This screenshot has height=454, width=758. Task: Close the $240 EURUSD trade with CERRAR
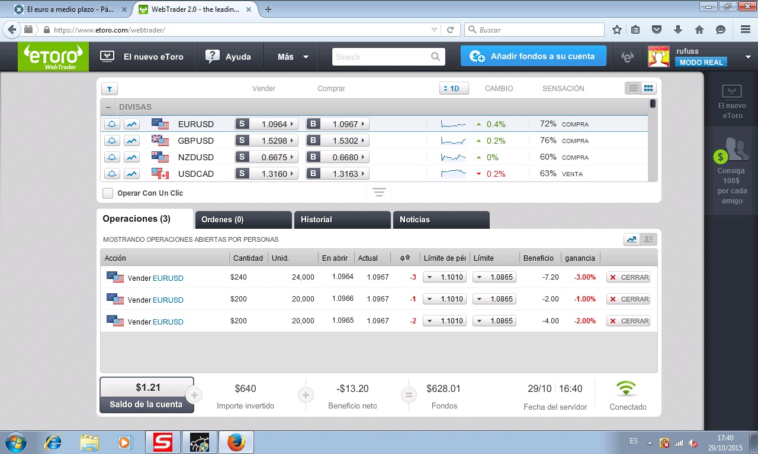pos(628,277)
